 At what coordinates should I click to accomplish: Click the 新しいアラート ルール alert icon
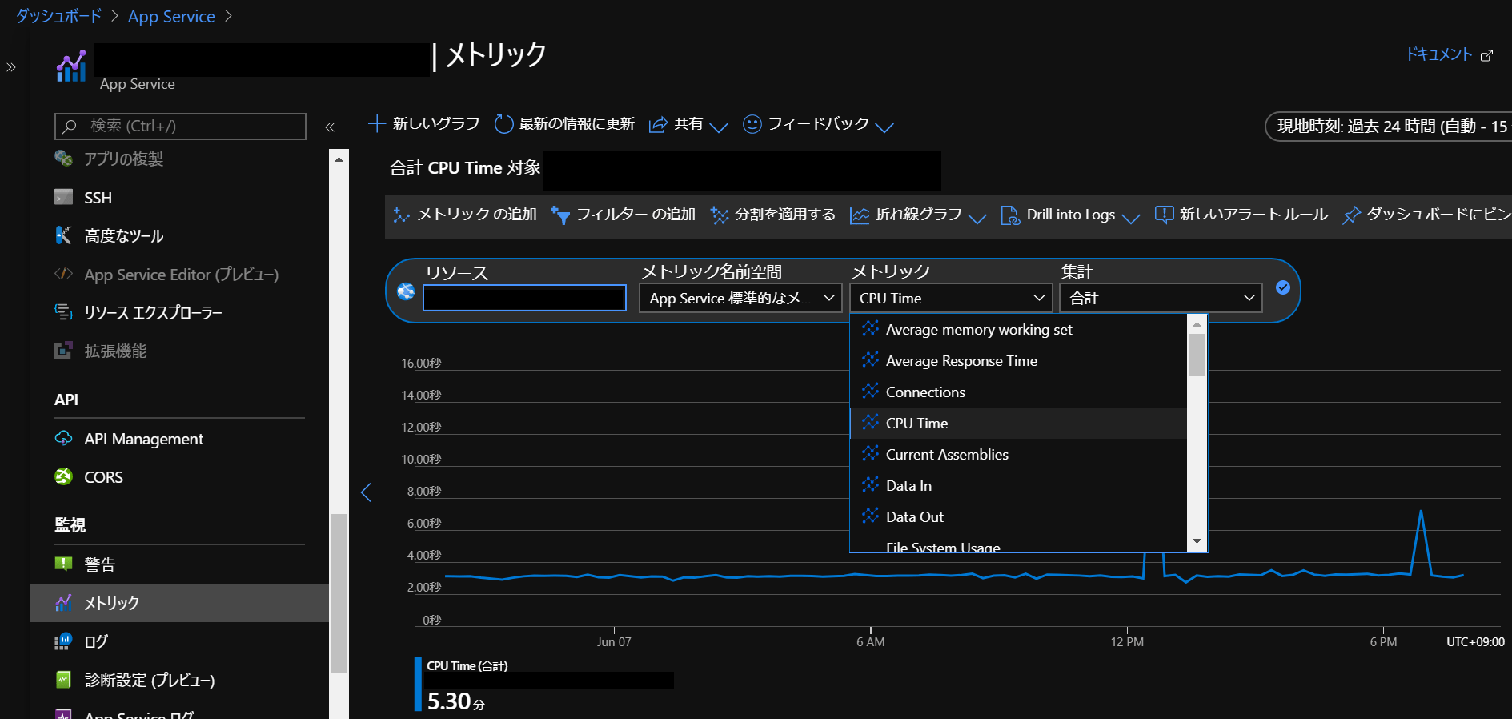coord(1164,215)
